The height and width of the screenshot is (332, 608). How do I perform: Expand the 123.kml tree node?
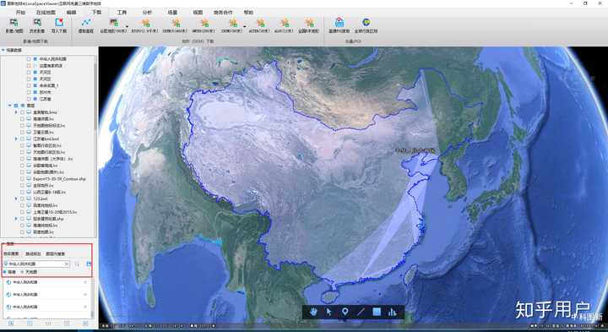click(16, 199)
